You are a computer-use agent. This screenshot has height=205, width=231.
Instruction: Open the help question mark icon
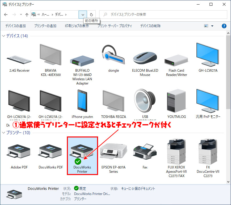[224, 26]
